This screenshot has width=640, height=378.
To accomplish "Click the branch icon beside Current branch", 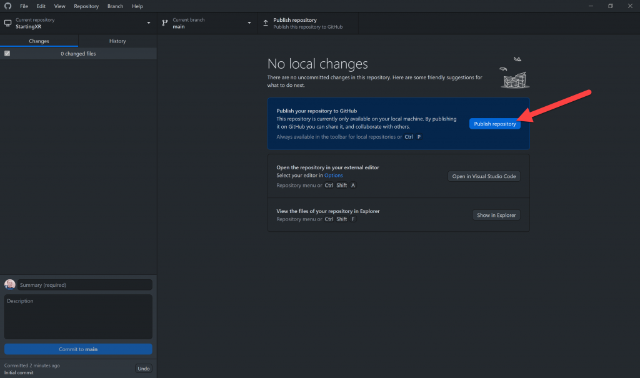I will click(165, 23).
